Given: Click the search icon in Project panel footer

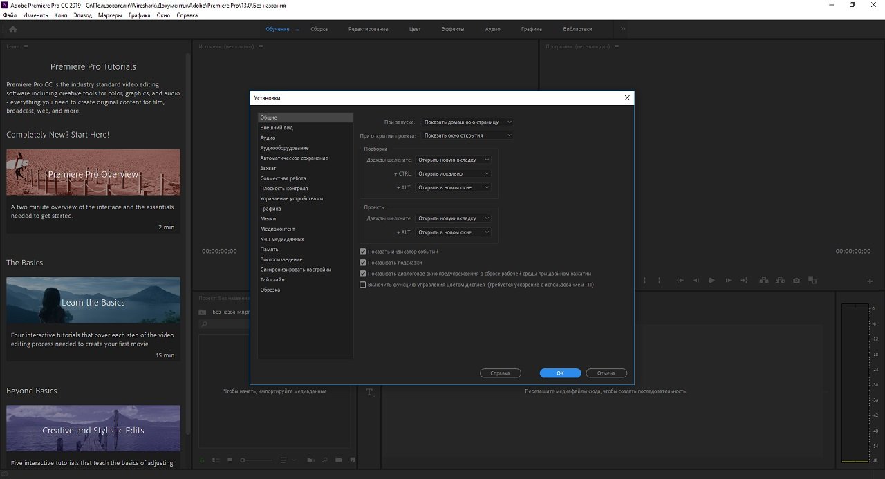Looking at the screenshot, I should [x=325, y=460].
